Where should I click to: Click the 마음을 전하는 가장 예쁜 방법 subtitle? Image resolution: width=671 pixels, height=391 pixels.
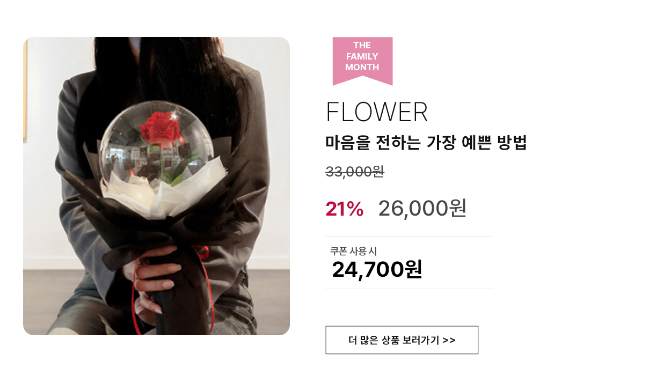(x=426, y=143)
